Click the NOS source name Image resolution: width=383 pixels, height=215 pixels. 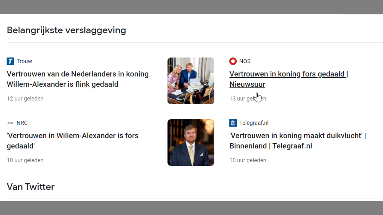pos(245,61)
